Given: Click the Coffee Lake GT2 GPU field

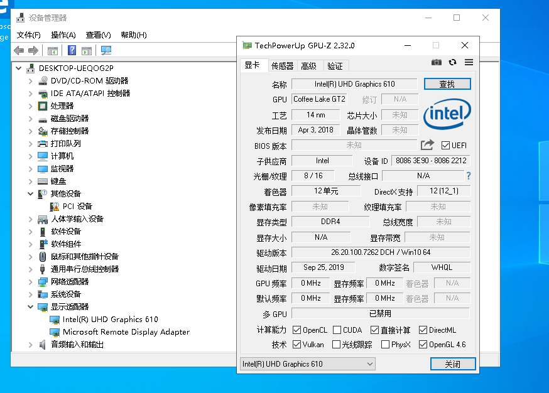Looking at the screenshot, I should point(319,99).
